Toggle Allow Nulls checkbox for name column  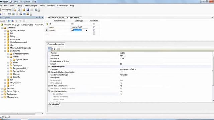(94, 27)
